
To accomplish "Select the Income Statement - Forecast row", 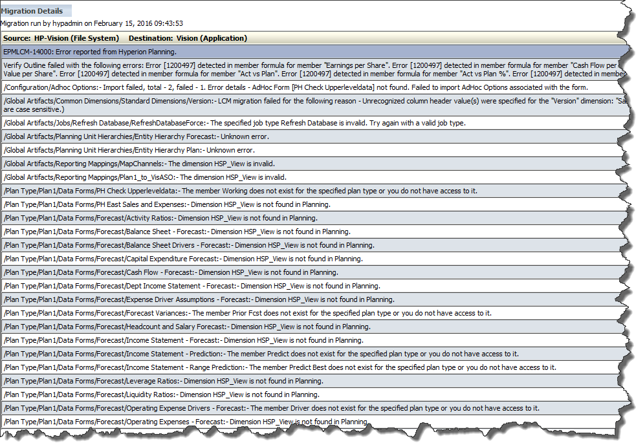I will (x=313, y=340).
